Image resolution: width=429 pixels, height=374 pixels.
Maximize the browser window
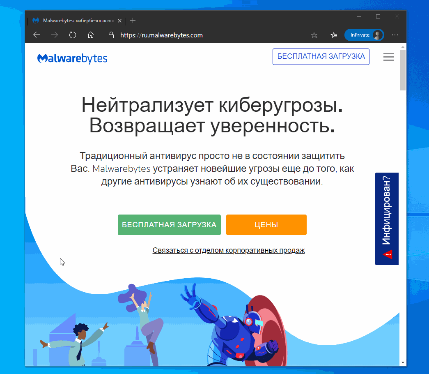click(x=378, y=17)
